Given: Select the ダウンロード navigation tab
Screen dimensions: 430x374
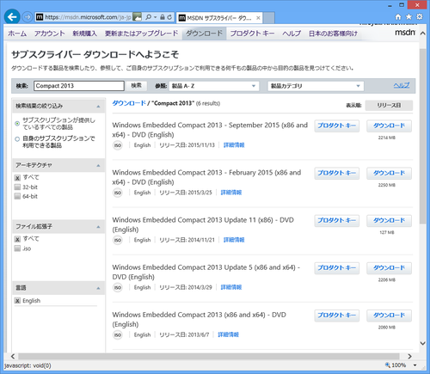Looking at the screenshot, I should coord(204,34).
